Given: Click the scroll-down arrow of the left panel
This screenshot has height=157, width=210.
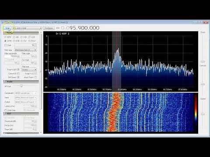Looking at the screenshot, I should pos(41,132).
